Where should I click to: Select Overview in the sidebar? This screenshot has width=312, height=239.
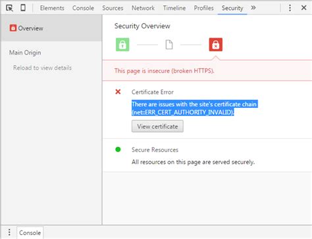51,28
